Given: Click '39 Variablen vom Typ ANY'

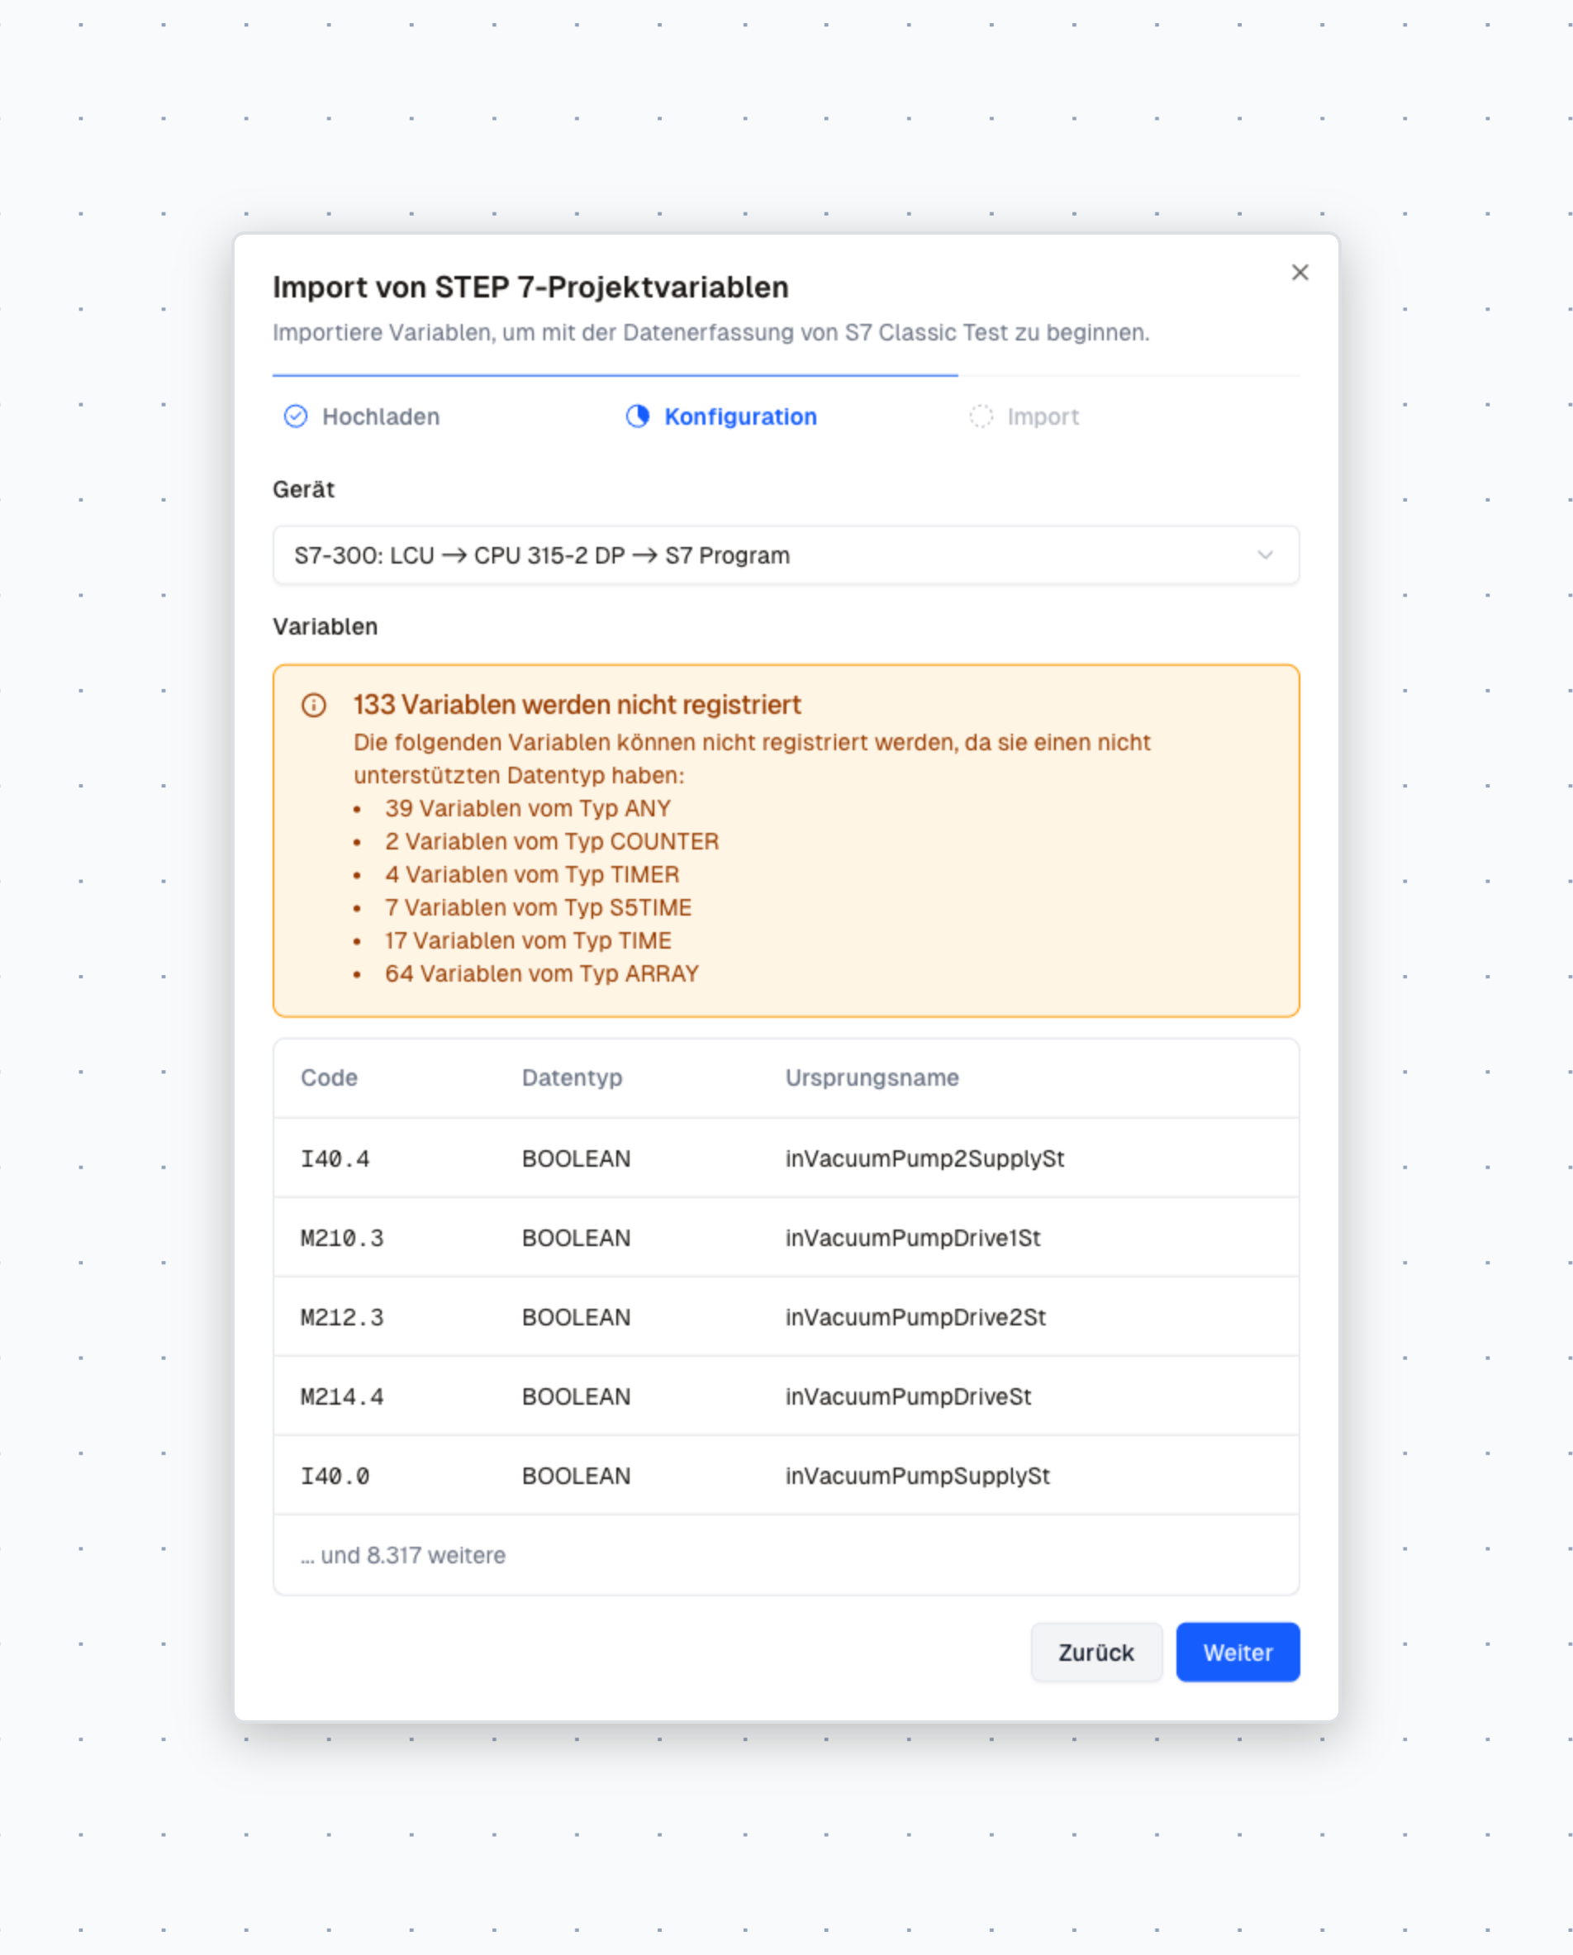Looking at the screenshot, I should coord(528,808).
